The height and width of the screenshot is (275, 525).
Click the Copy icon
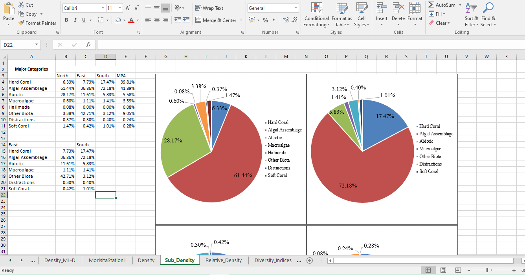coord(21,14)
